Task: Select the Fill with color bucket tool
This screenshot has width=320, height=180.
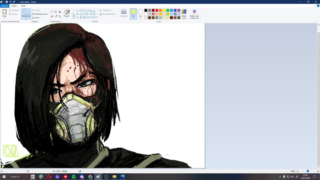Action: coord(56,12)
